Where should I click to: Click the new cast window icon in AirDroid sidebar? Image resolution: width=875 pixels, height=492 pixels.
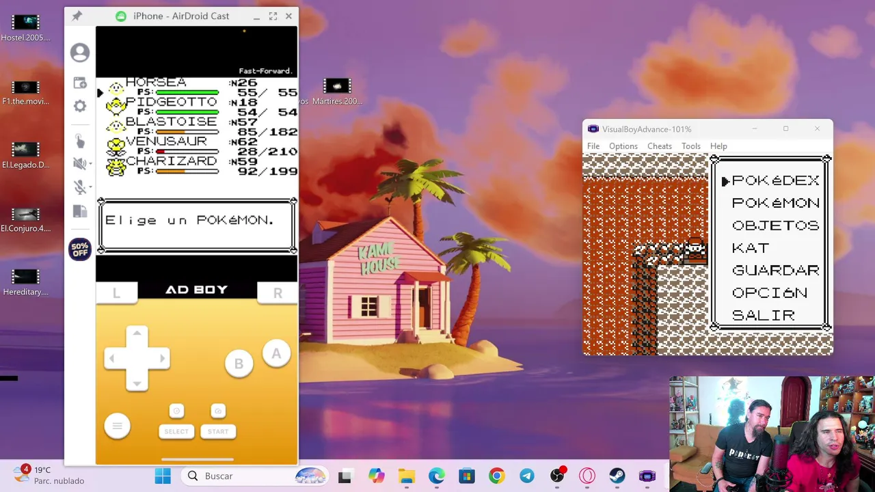point(80,83)
